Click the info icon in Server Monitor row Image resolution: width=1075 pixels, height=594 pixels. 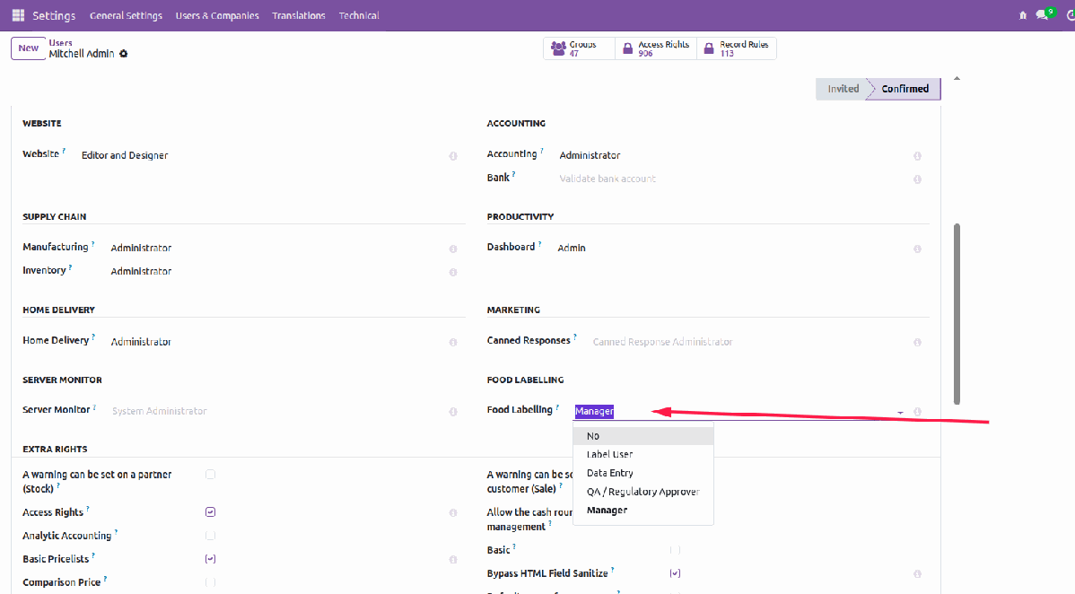coord(453,412)
